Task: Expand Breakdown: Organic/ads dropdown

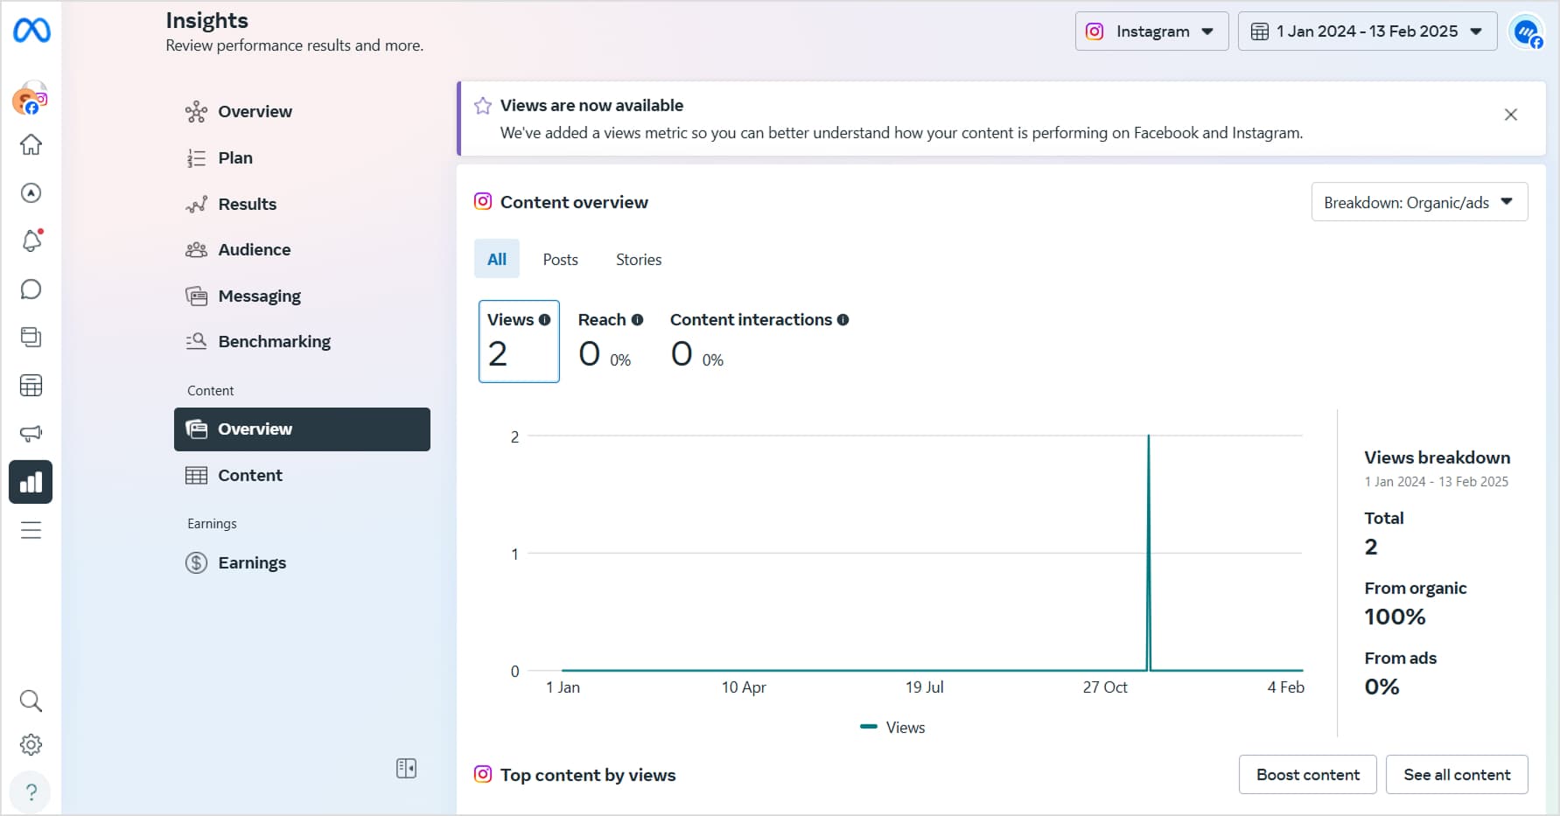Action: point(1419,202)
